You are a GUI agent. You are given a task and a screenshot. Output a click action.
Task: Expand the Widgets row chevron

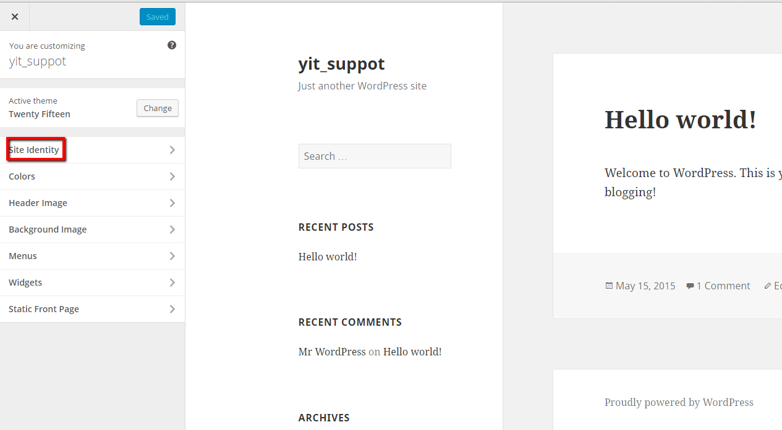pos(172,283)
